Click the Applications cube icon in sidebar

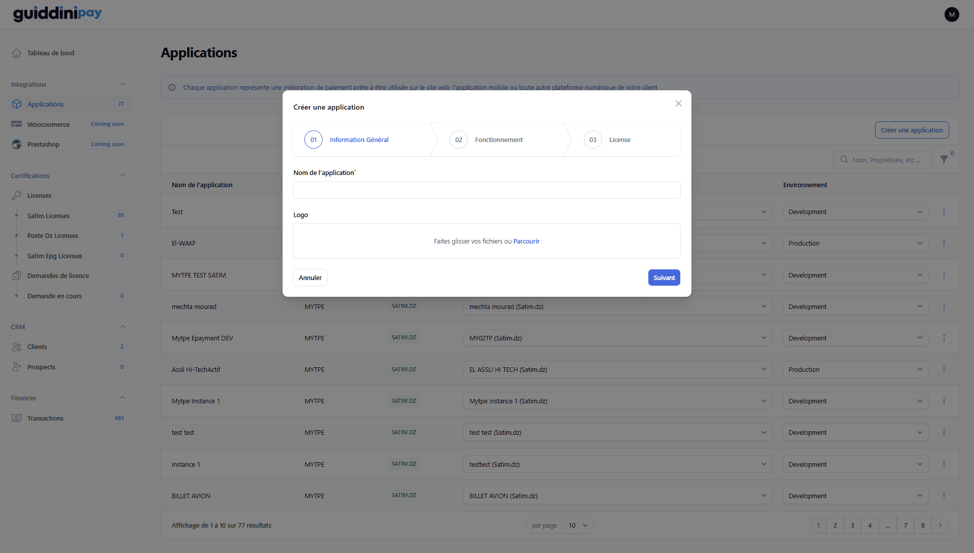tap(17, 104)
